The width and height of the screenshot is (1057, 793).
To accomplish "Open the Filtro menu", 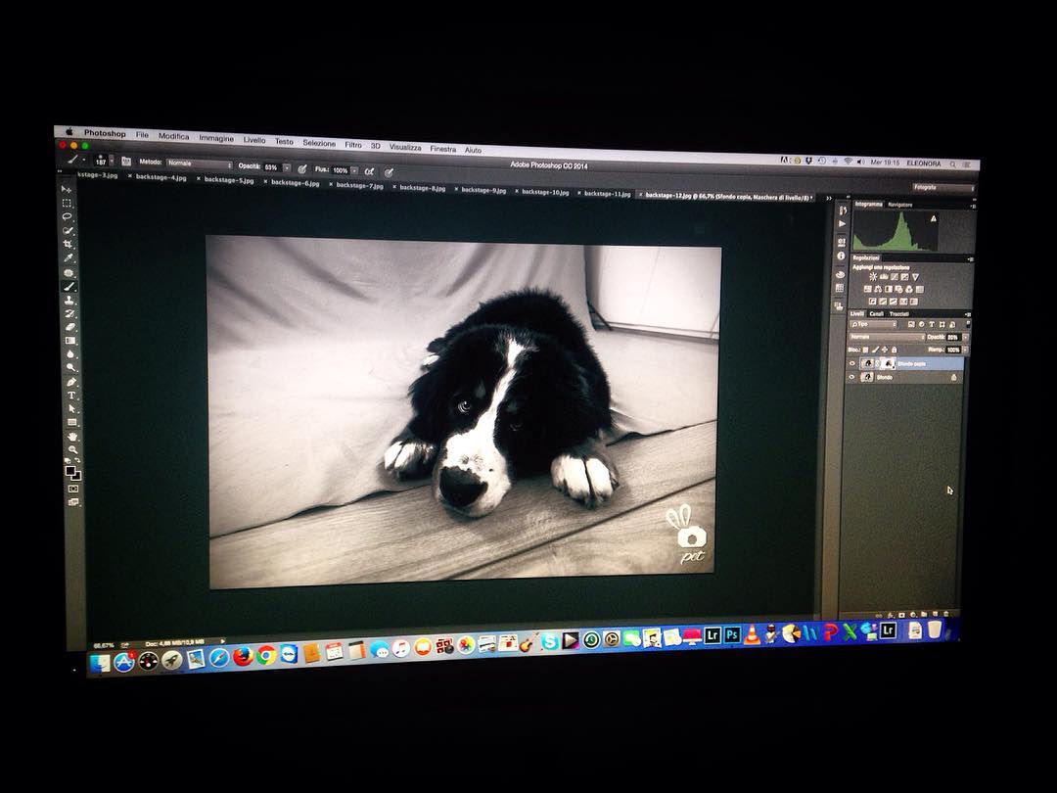I will click(x=352, y=145).
